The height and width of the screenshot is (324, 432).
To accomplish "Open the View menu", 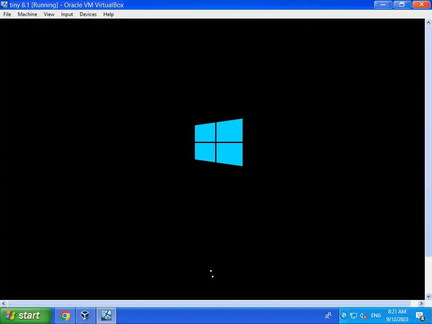I will click(x=49, y=14).
